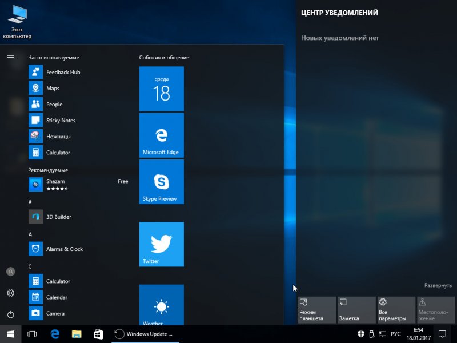Change input language via РУС indicator
This screenshot has width=457, height=343.
pos(395,334)
